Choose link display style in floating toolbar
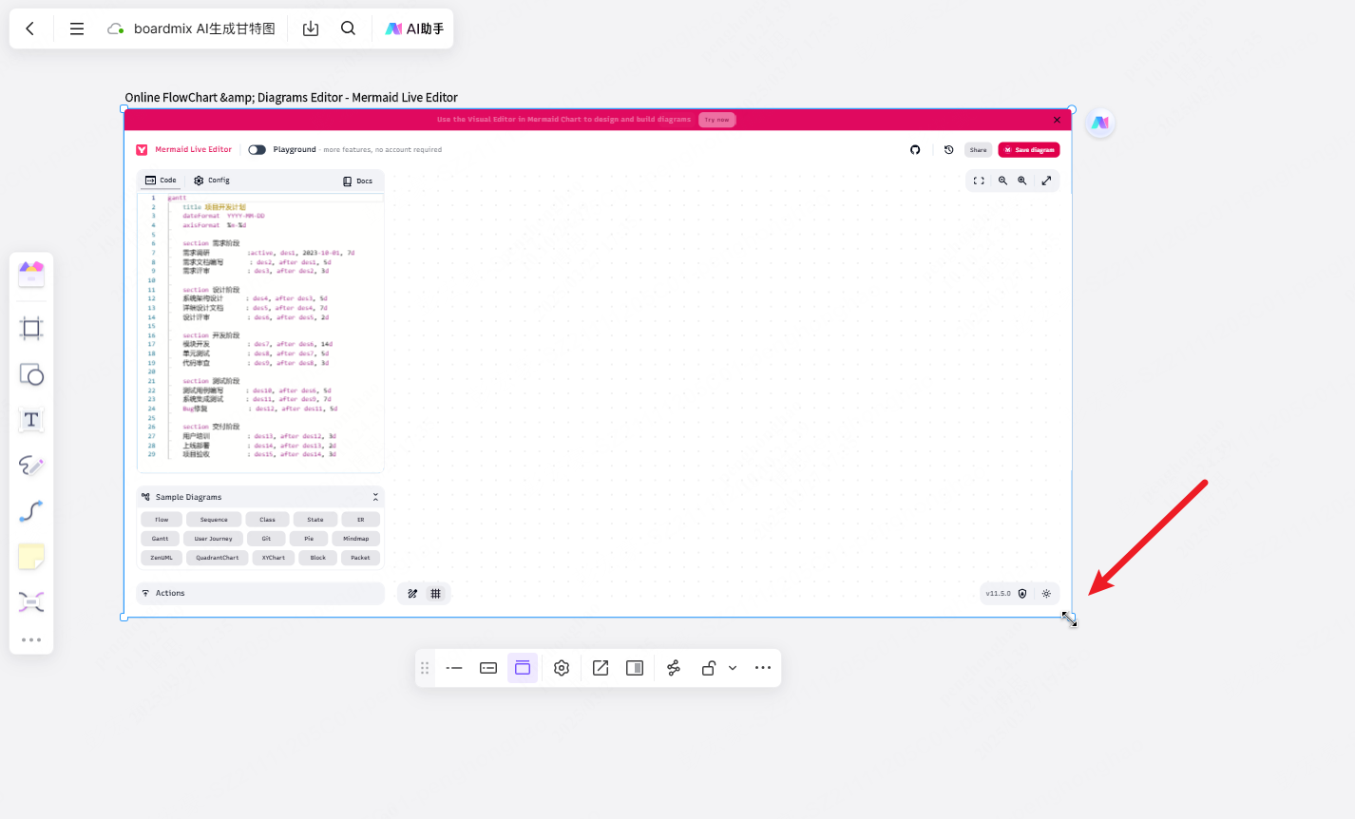This screenshot has height=819, width=1355. click(x=454, y=668)
